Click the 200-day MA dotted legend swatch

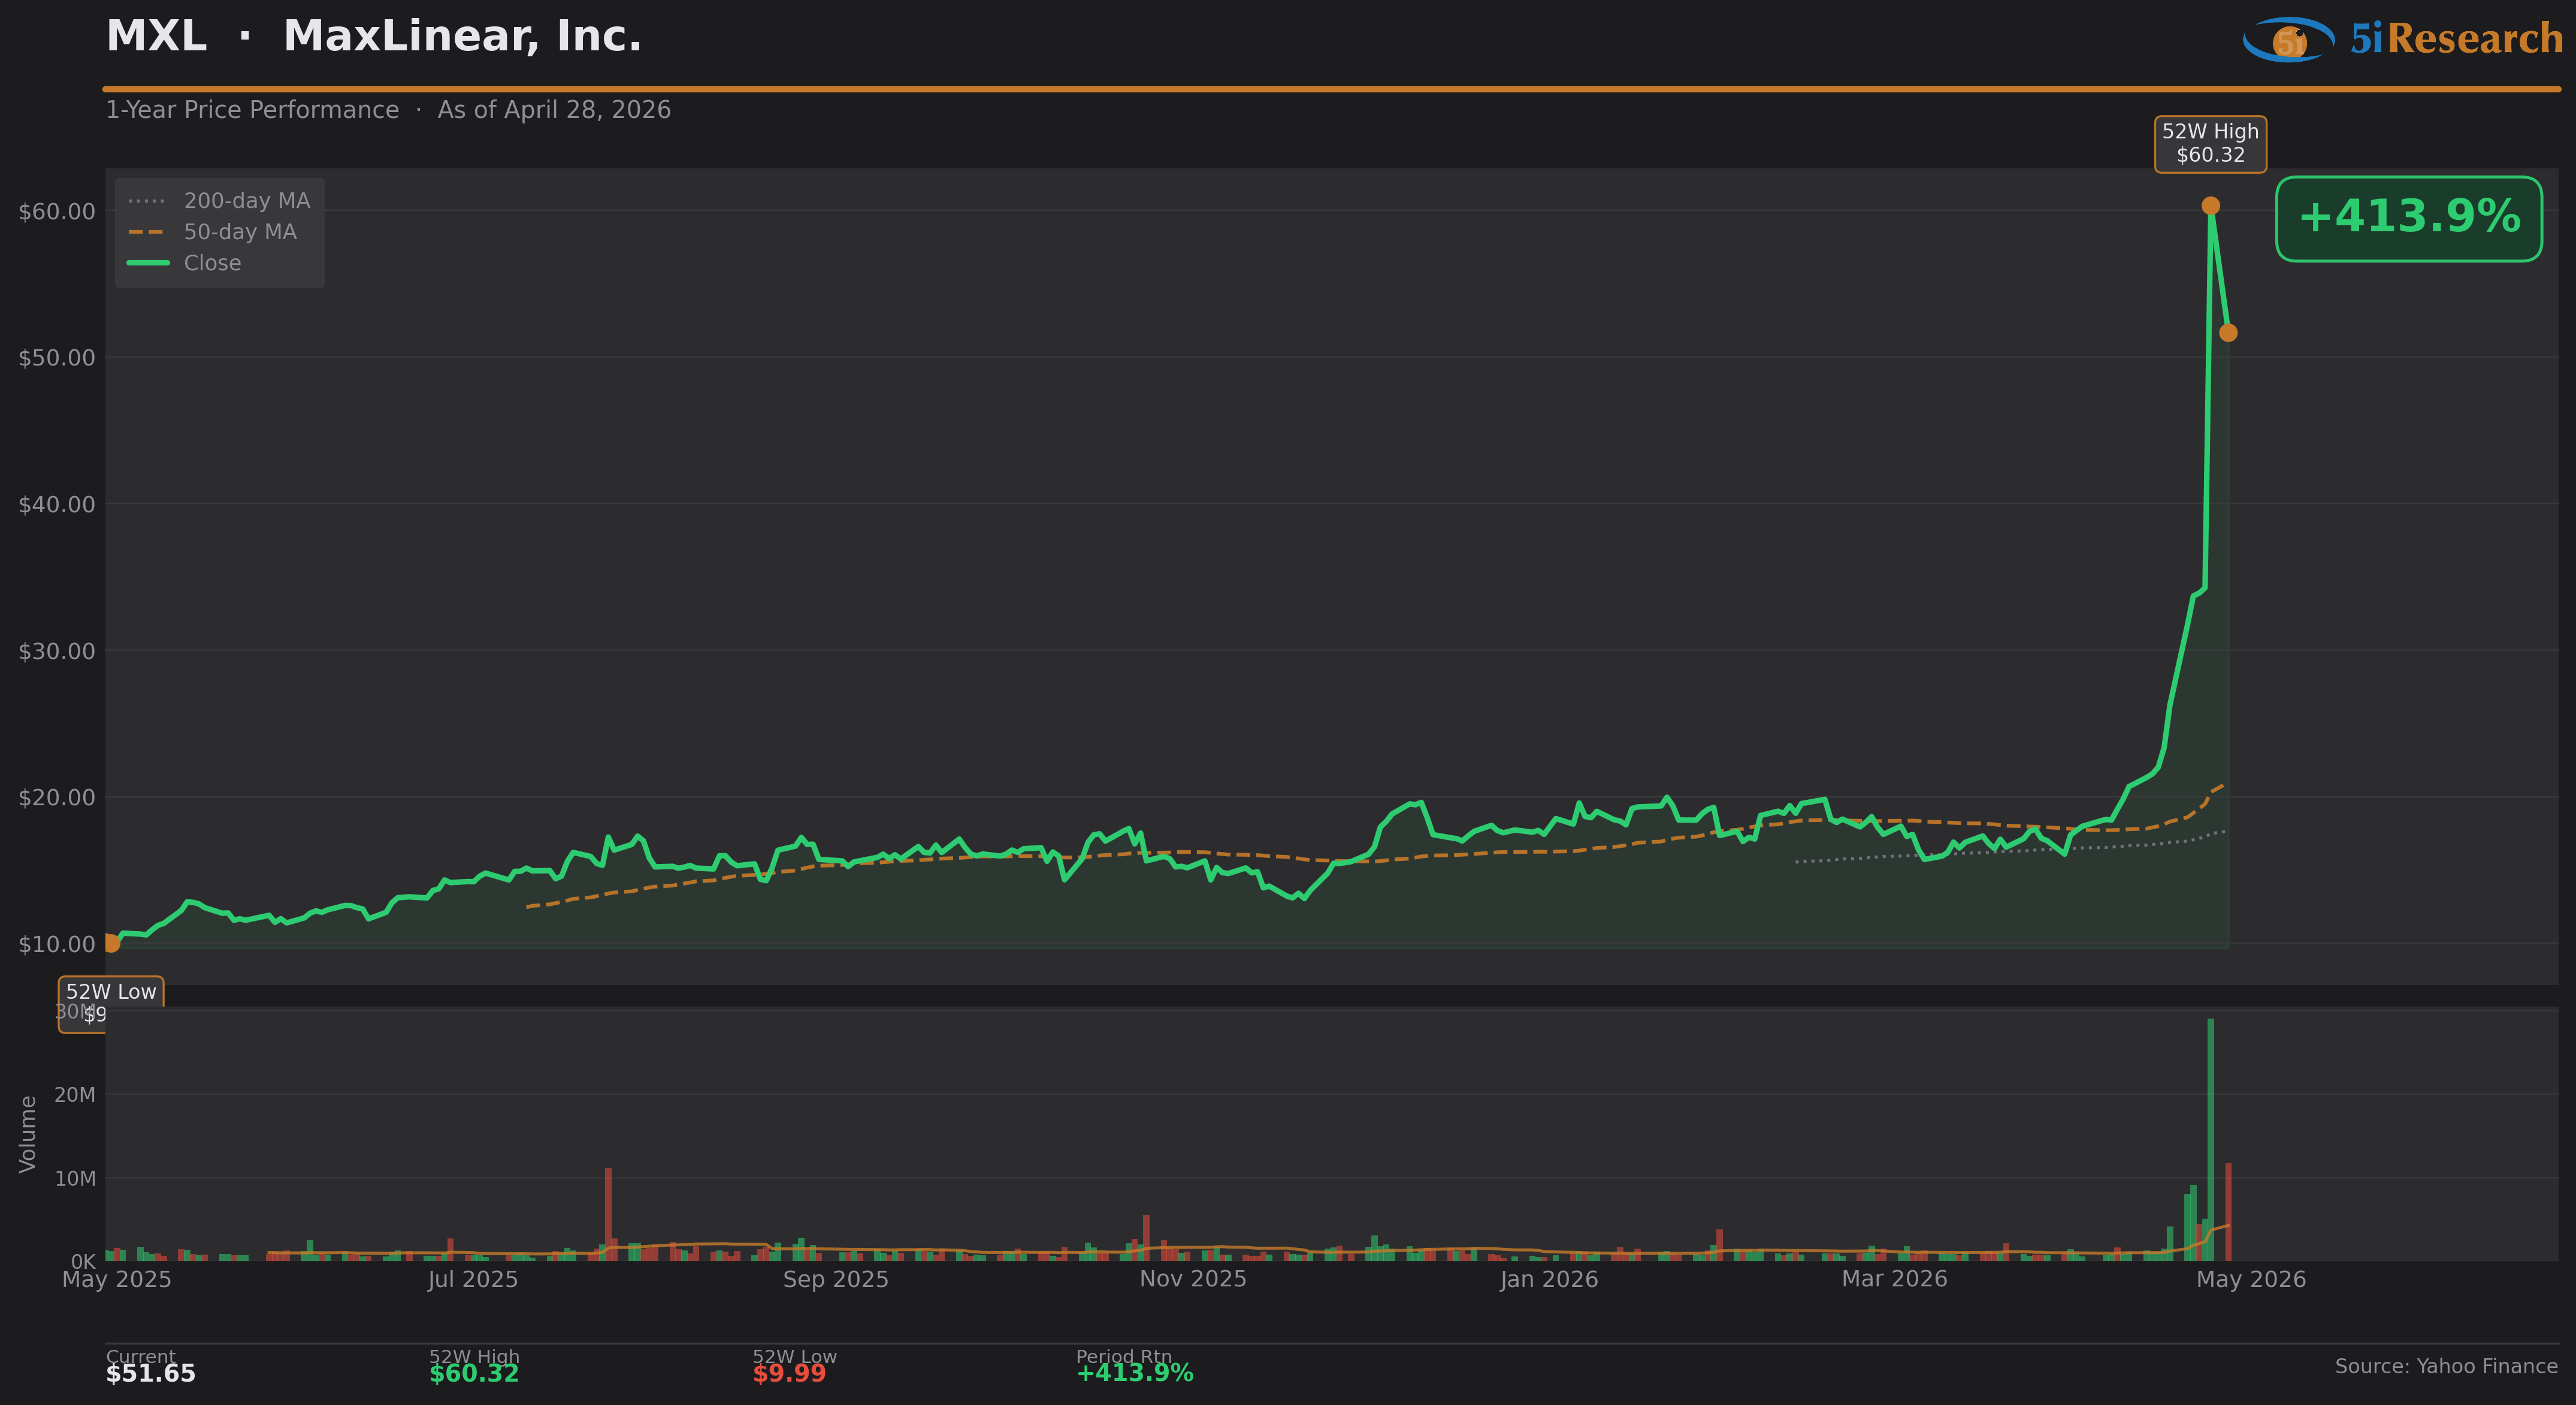(146, 201)
